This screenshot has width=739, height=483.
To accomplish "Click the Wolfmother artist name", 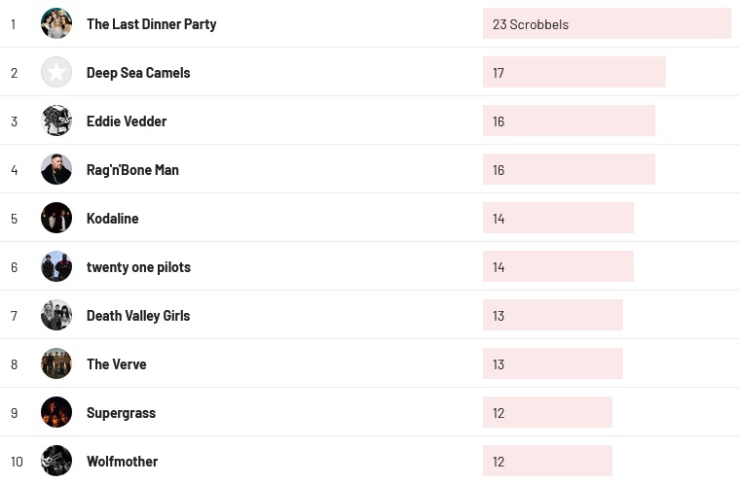I will point(122,462).
